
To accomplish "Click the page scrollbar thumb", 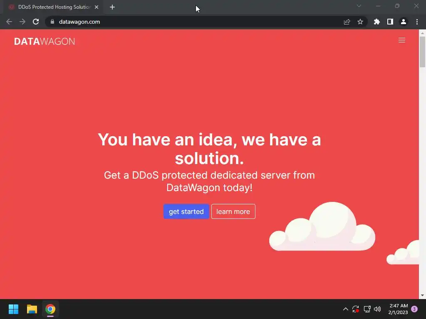I will 422,52.
